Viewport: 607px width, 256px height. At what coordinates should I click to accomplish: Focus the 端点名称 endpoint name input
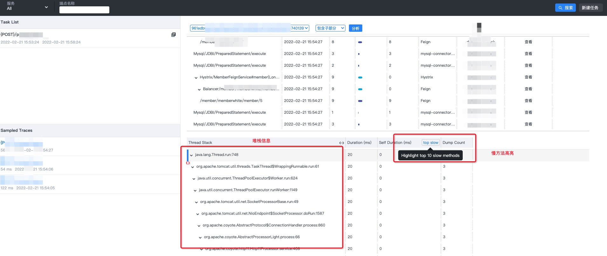pyautogui.click(x=84, y=10)
